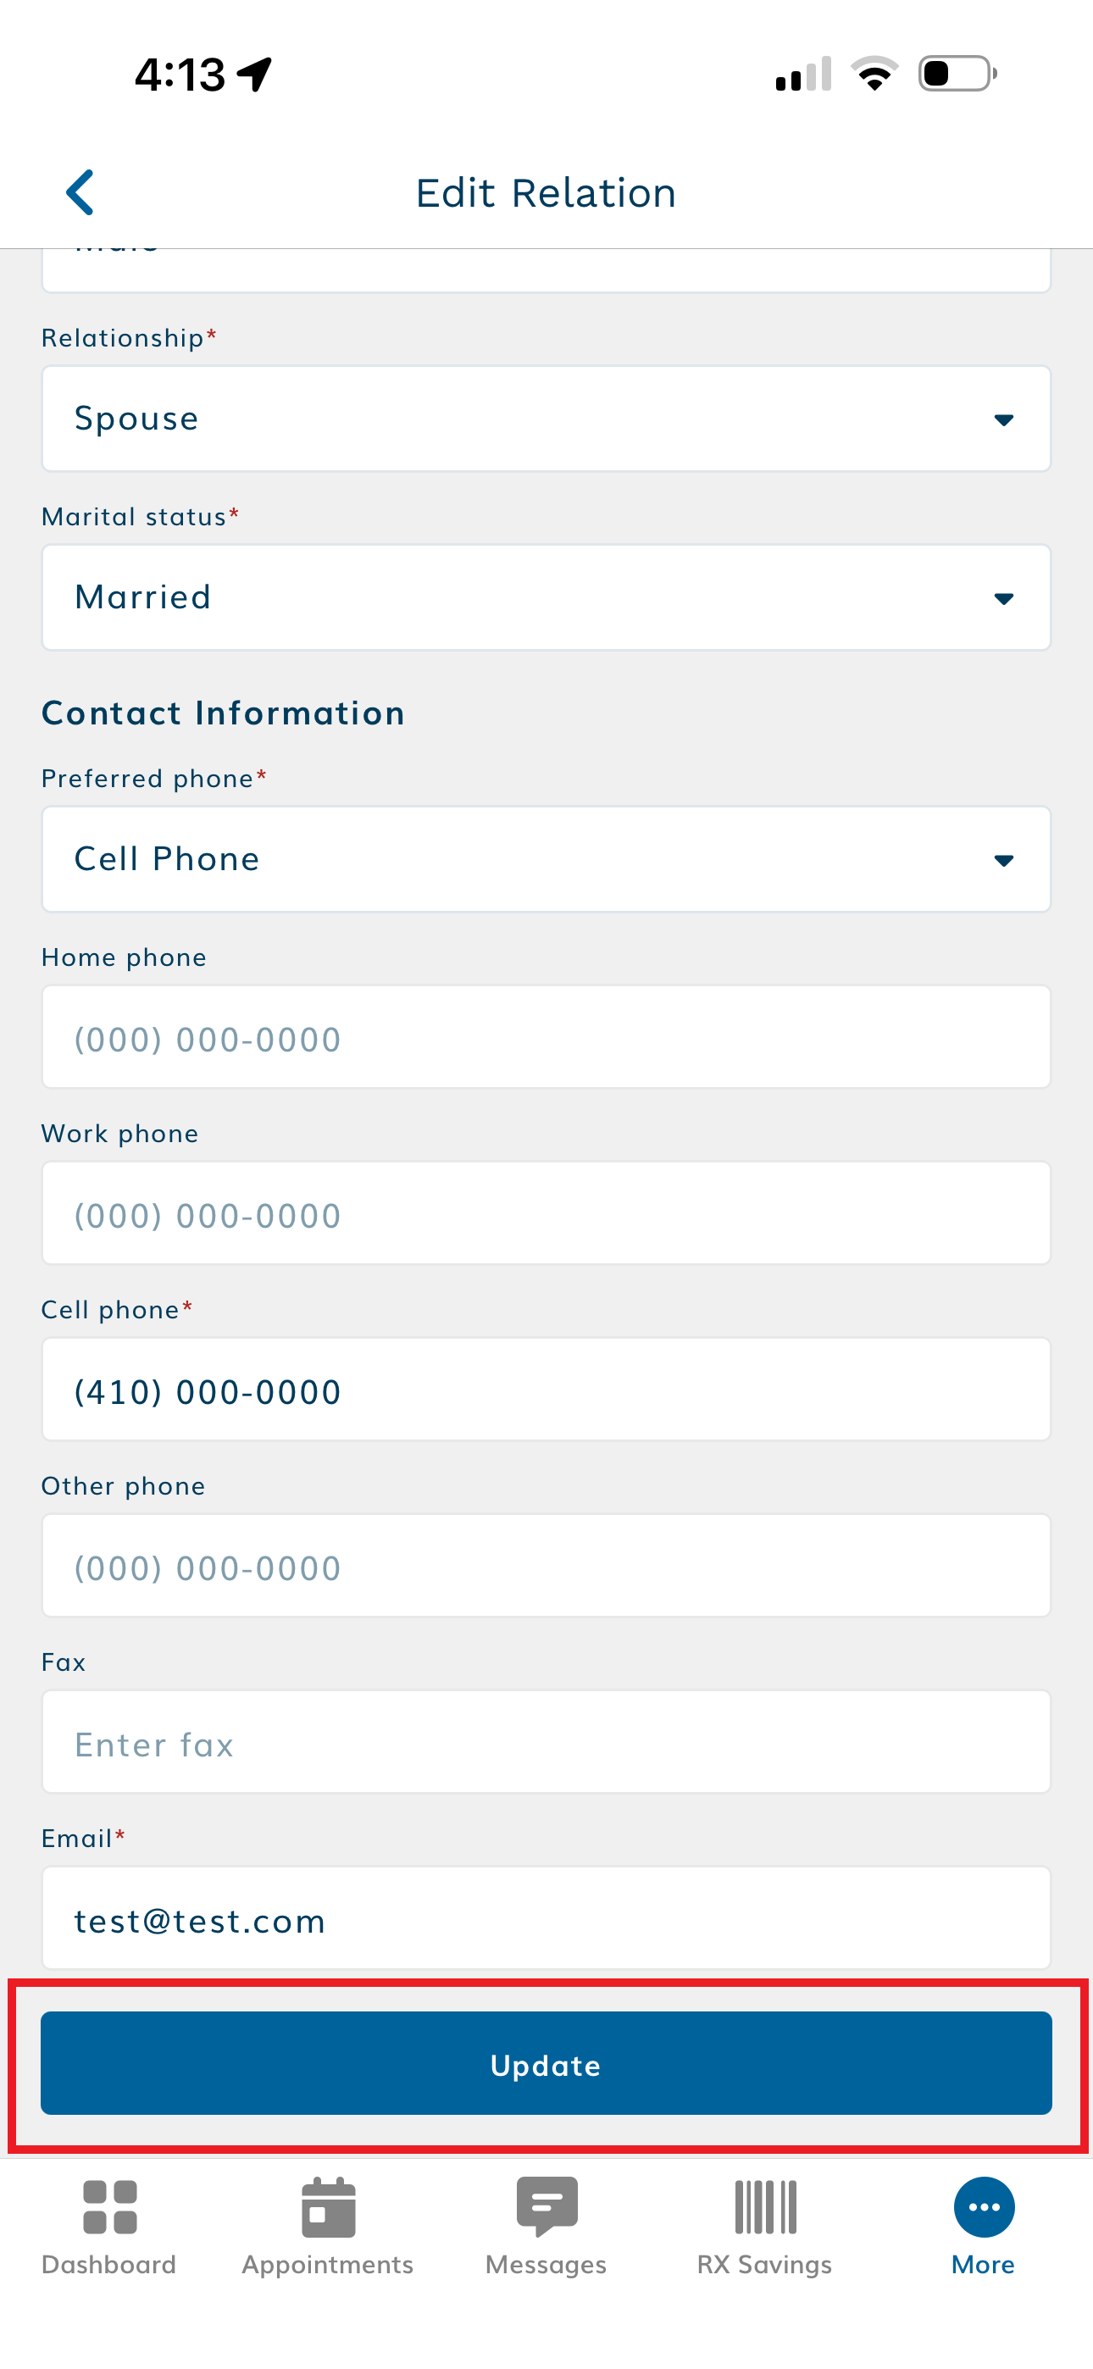Tap the battery status icon
Image resolution: width=1093 pixels, height=2369 pixels.
point(957,74)
